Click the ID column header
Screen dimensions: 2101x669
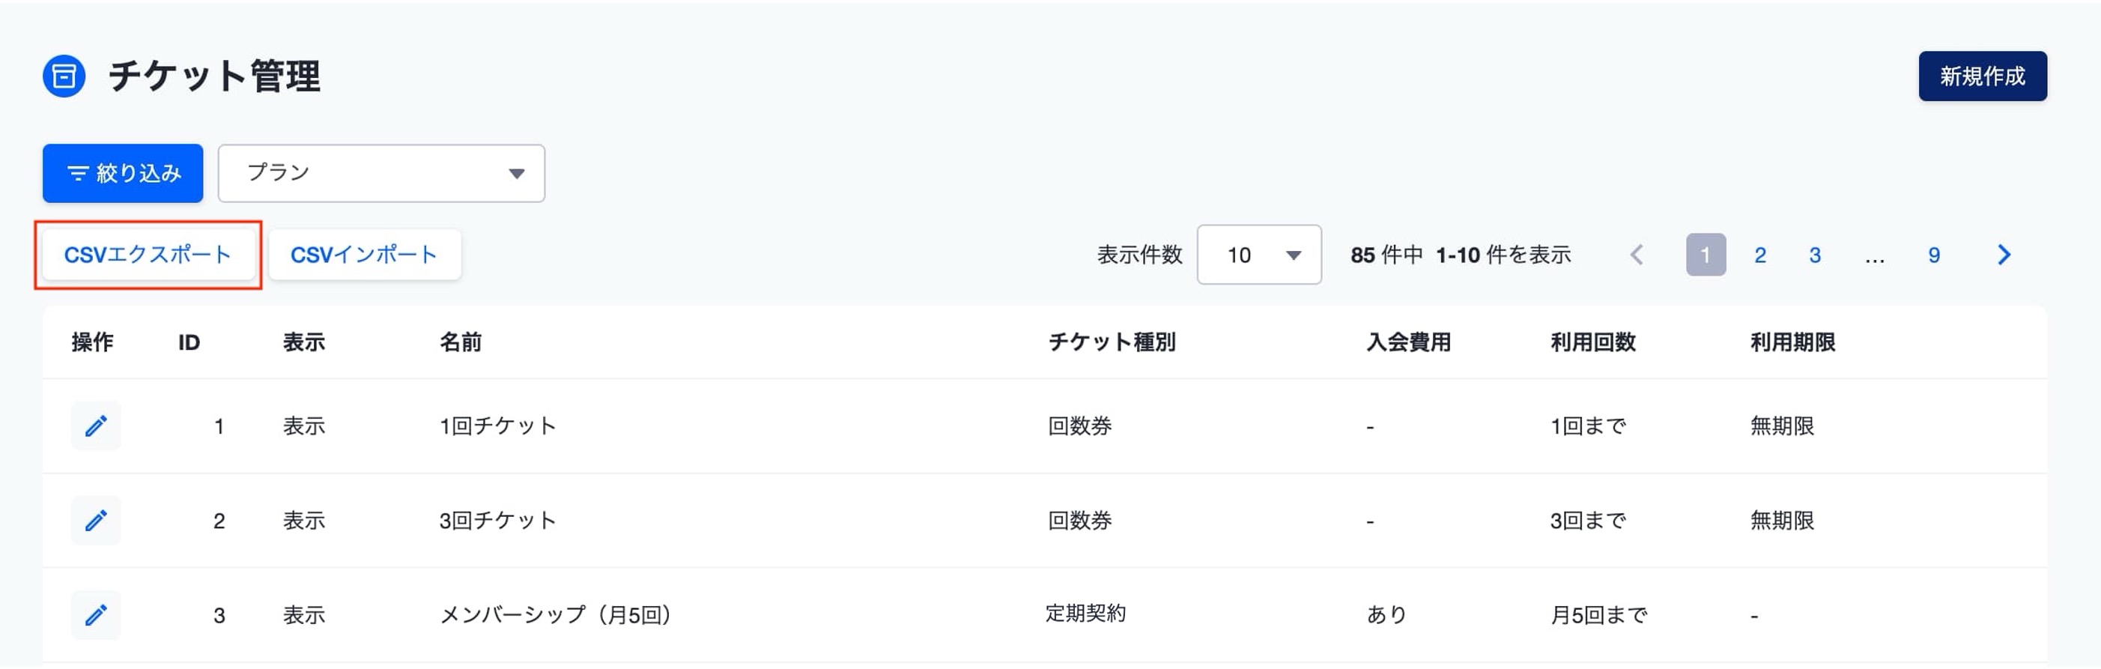pos(190,342)
